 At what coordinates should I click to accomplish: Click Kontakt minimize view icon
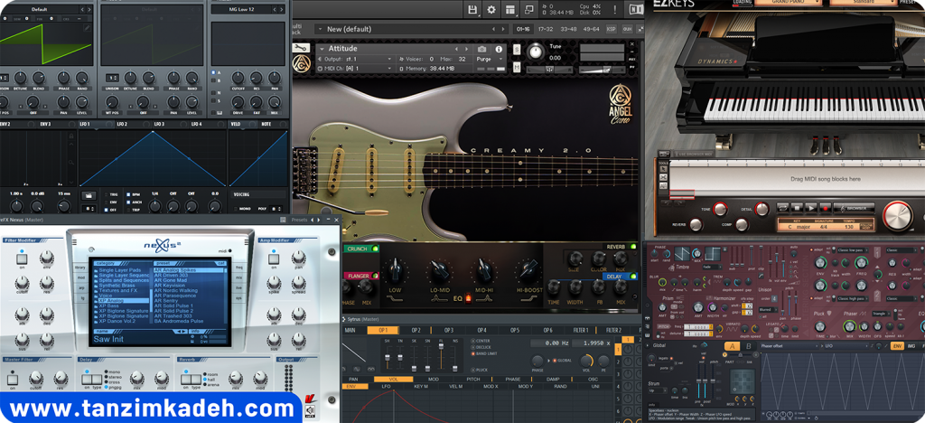coord(529,9)
